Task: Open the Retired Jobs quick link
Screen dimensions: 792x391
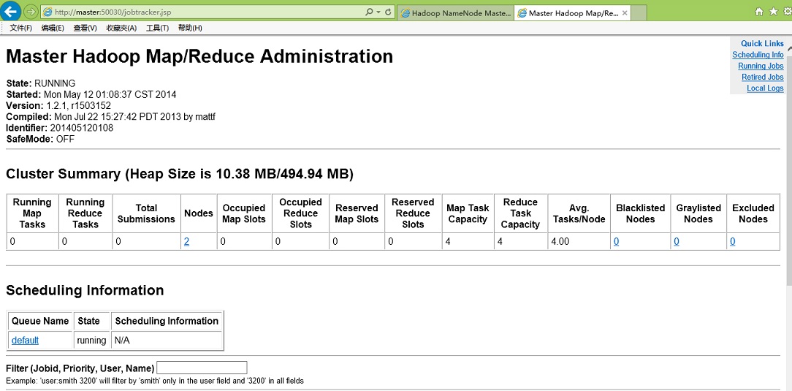Action: 762,77
